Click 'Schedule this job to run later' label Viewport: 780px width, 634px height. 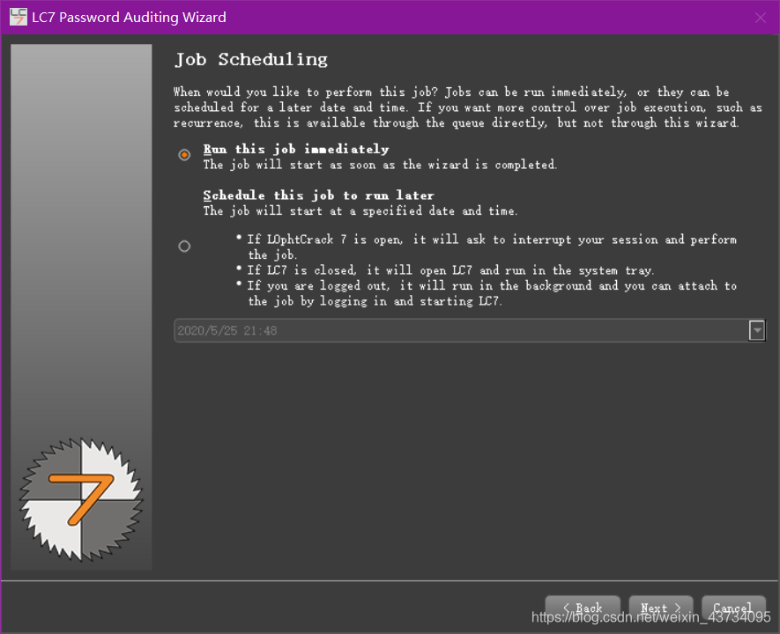(x=318, y=195)
